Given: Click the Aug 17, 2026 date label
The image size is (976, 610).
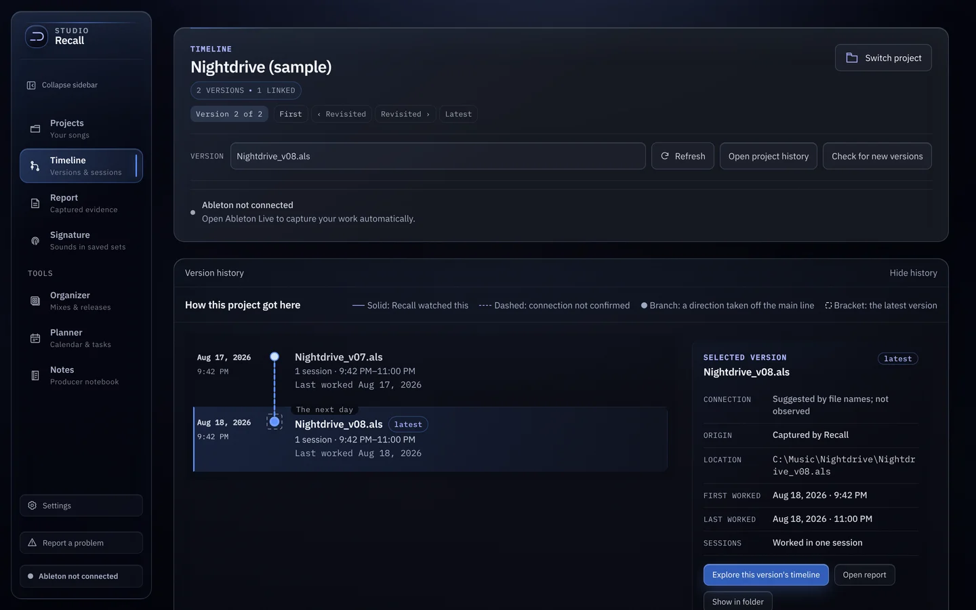Looking at the screenshot, I should (x=224, y=357).
